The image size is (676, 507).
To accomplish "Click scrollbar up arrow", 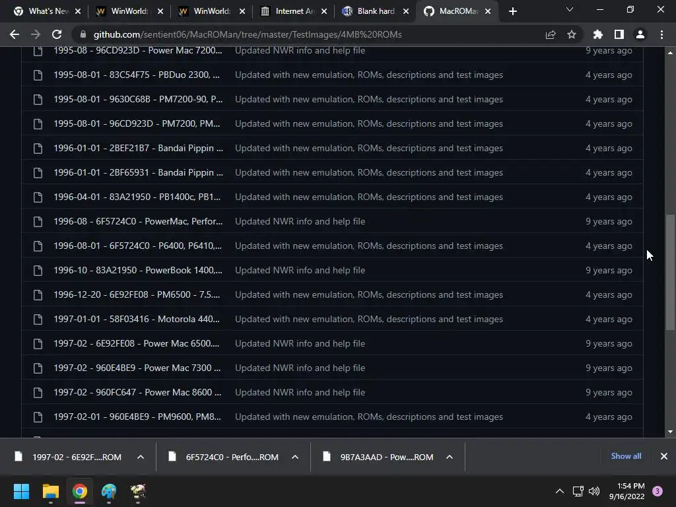I will tap(670, 53).
